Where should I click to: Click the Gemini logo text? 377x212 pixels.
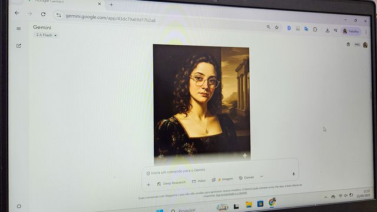click(42, 28)
